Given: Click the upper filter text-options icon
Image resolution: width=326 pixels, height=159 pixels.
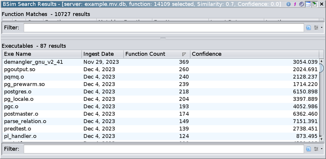Looking at the screenshot, I should point(309,28).
